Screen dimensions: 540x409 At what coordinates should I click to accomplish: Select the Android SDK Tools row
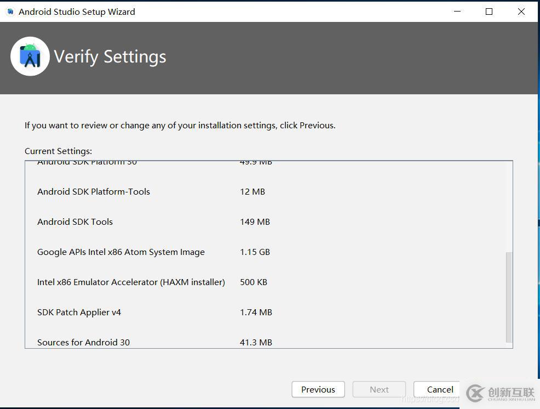(x=75, y=221)
